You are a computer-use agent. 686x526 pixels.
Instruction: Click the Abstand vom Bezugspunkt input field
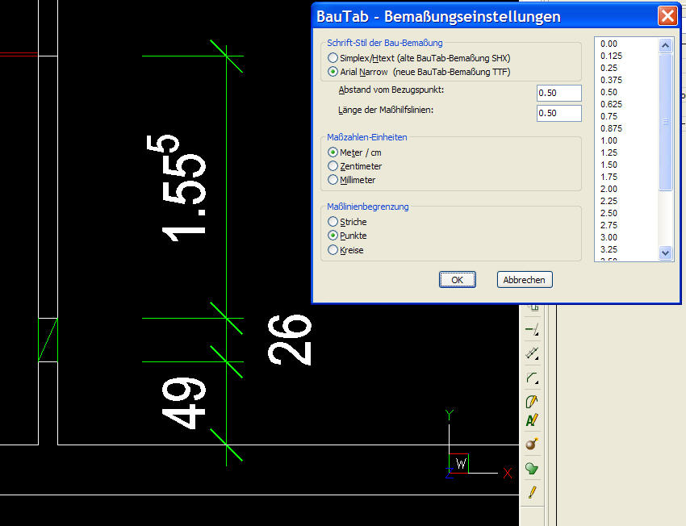click(559, 93)
